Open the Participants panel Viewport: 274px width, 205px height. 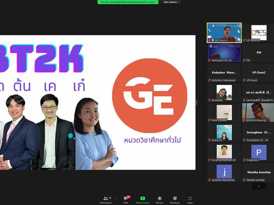(x=106, y=200)
